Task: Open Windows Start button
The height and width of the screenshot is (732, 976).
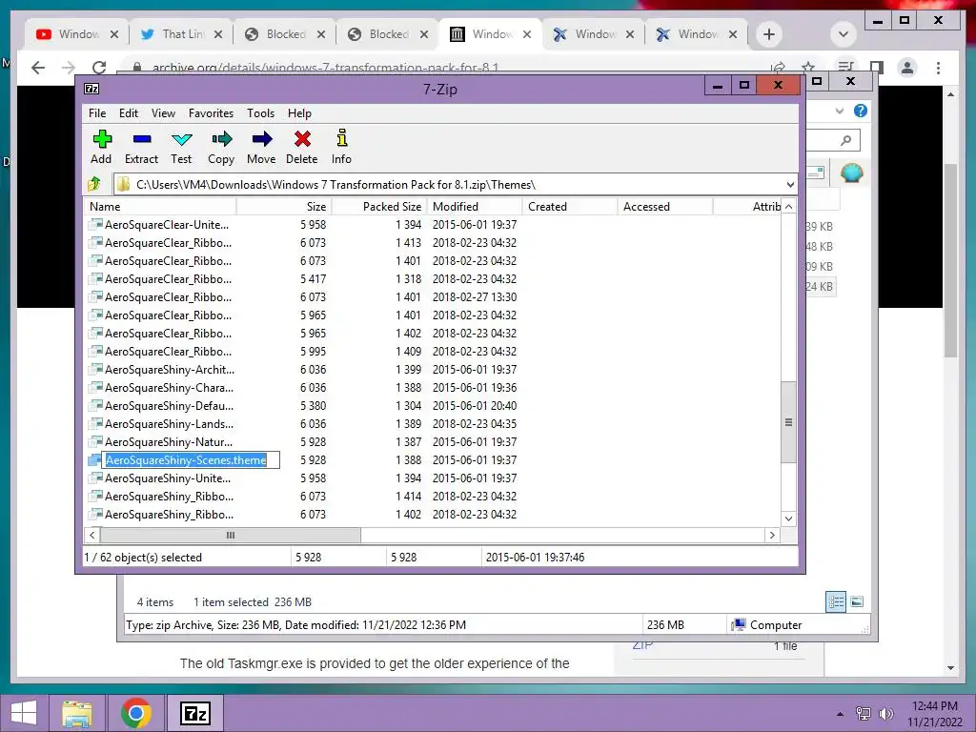Action: coord(24,713)
